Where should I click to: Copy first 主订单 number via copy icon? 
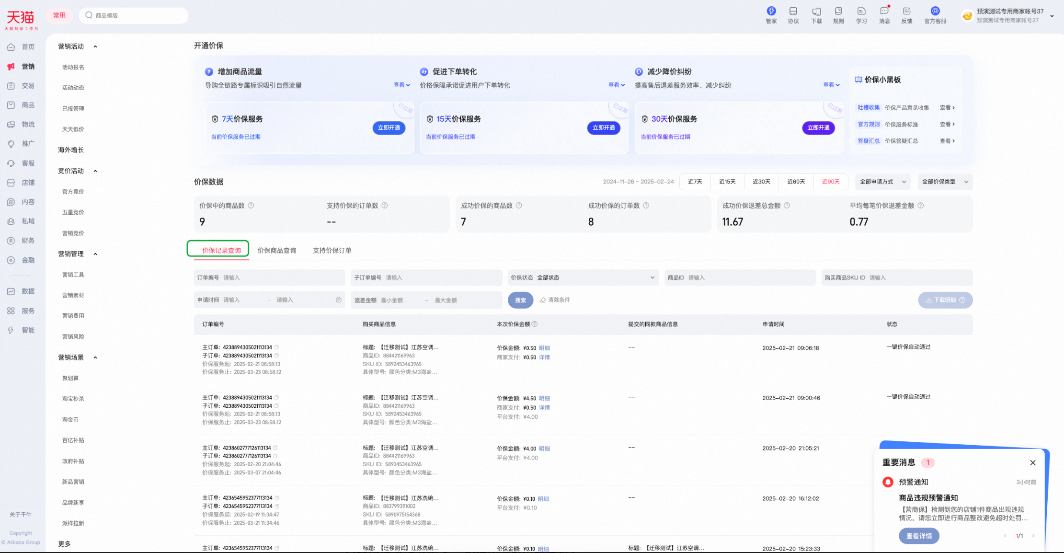276,347
